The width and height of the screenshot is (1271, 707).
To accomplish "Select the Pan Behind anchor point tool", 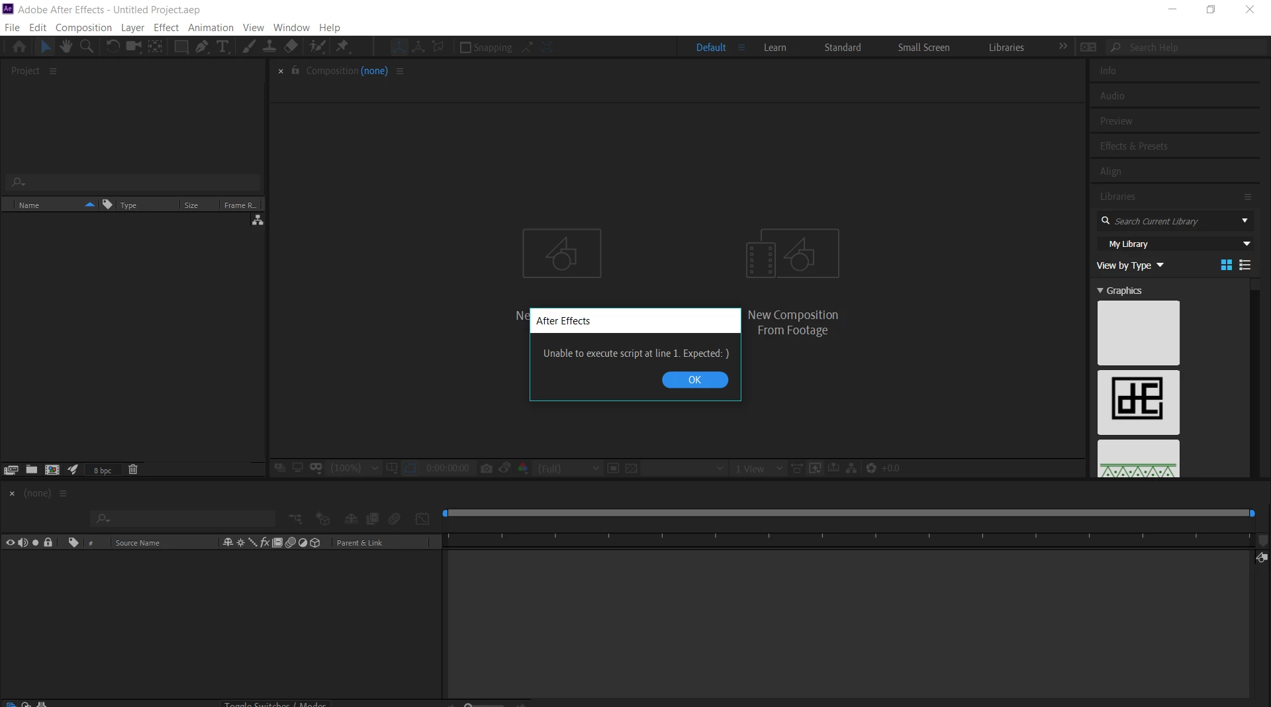I will tap(155, 46).
